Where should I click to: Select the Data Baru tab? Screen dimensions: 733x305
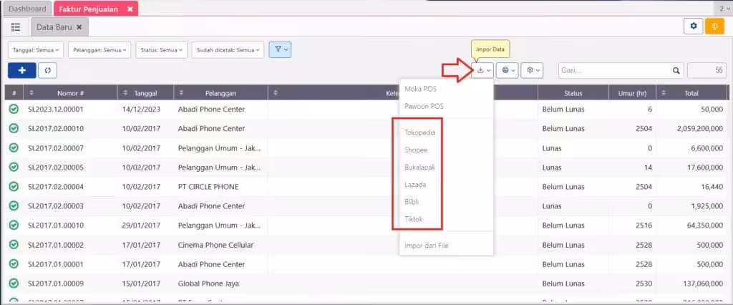54,27
